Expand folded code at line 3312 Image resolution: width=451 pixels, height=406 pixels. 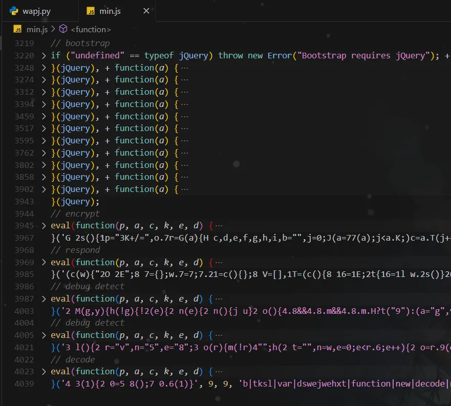[44, 92]
